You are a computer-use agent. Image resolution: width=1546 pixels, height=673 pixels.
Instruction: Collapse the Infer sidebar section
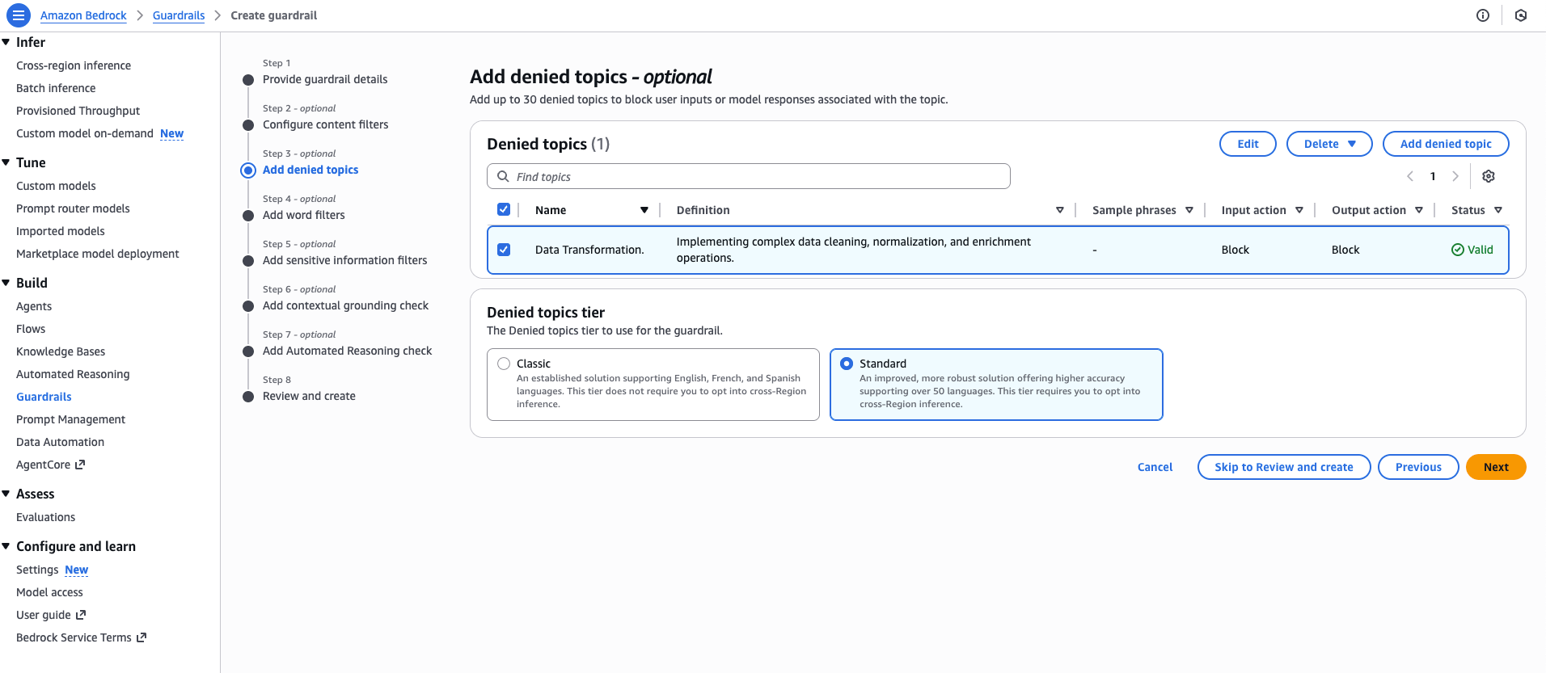[x=6, y=42]
